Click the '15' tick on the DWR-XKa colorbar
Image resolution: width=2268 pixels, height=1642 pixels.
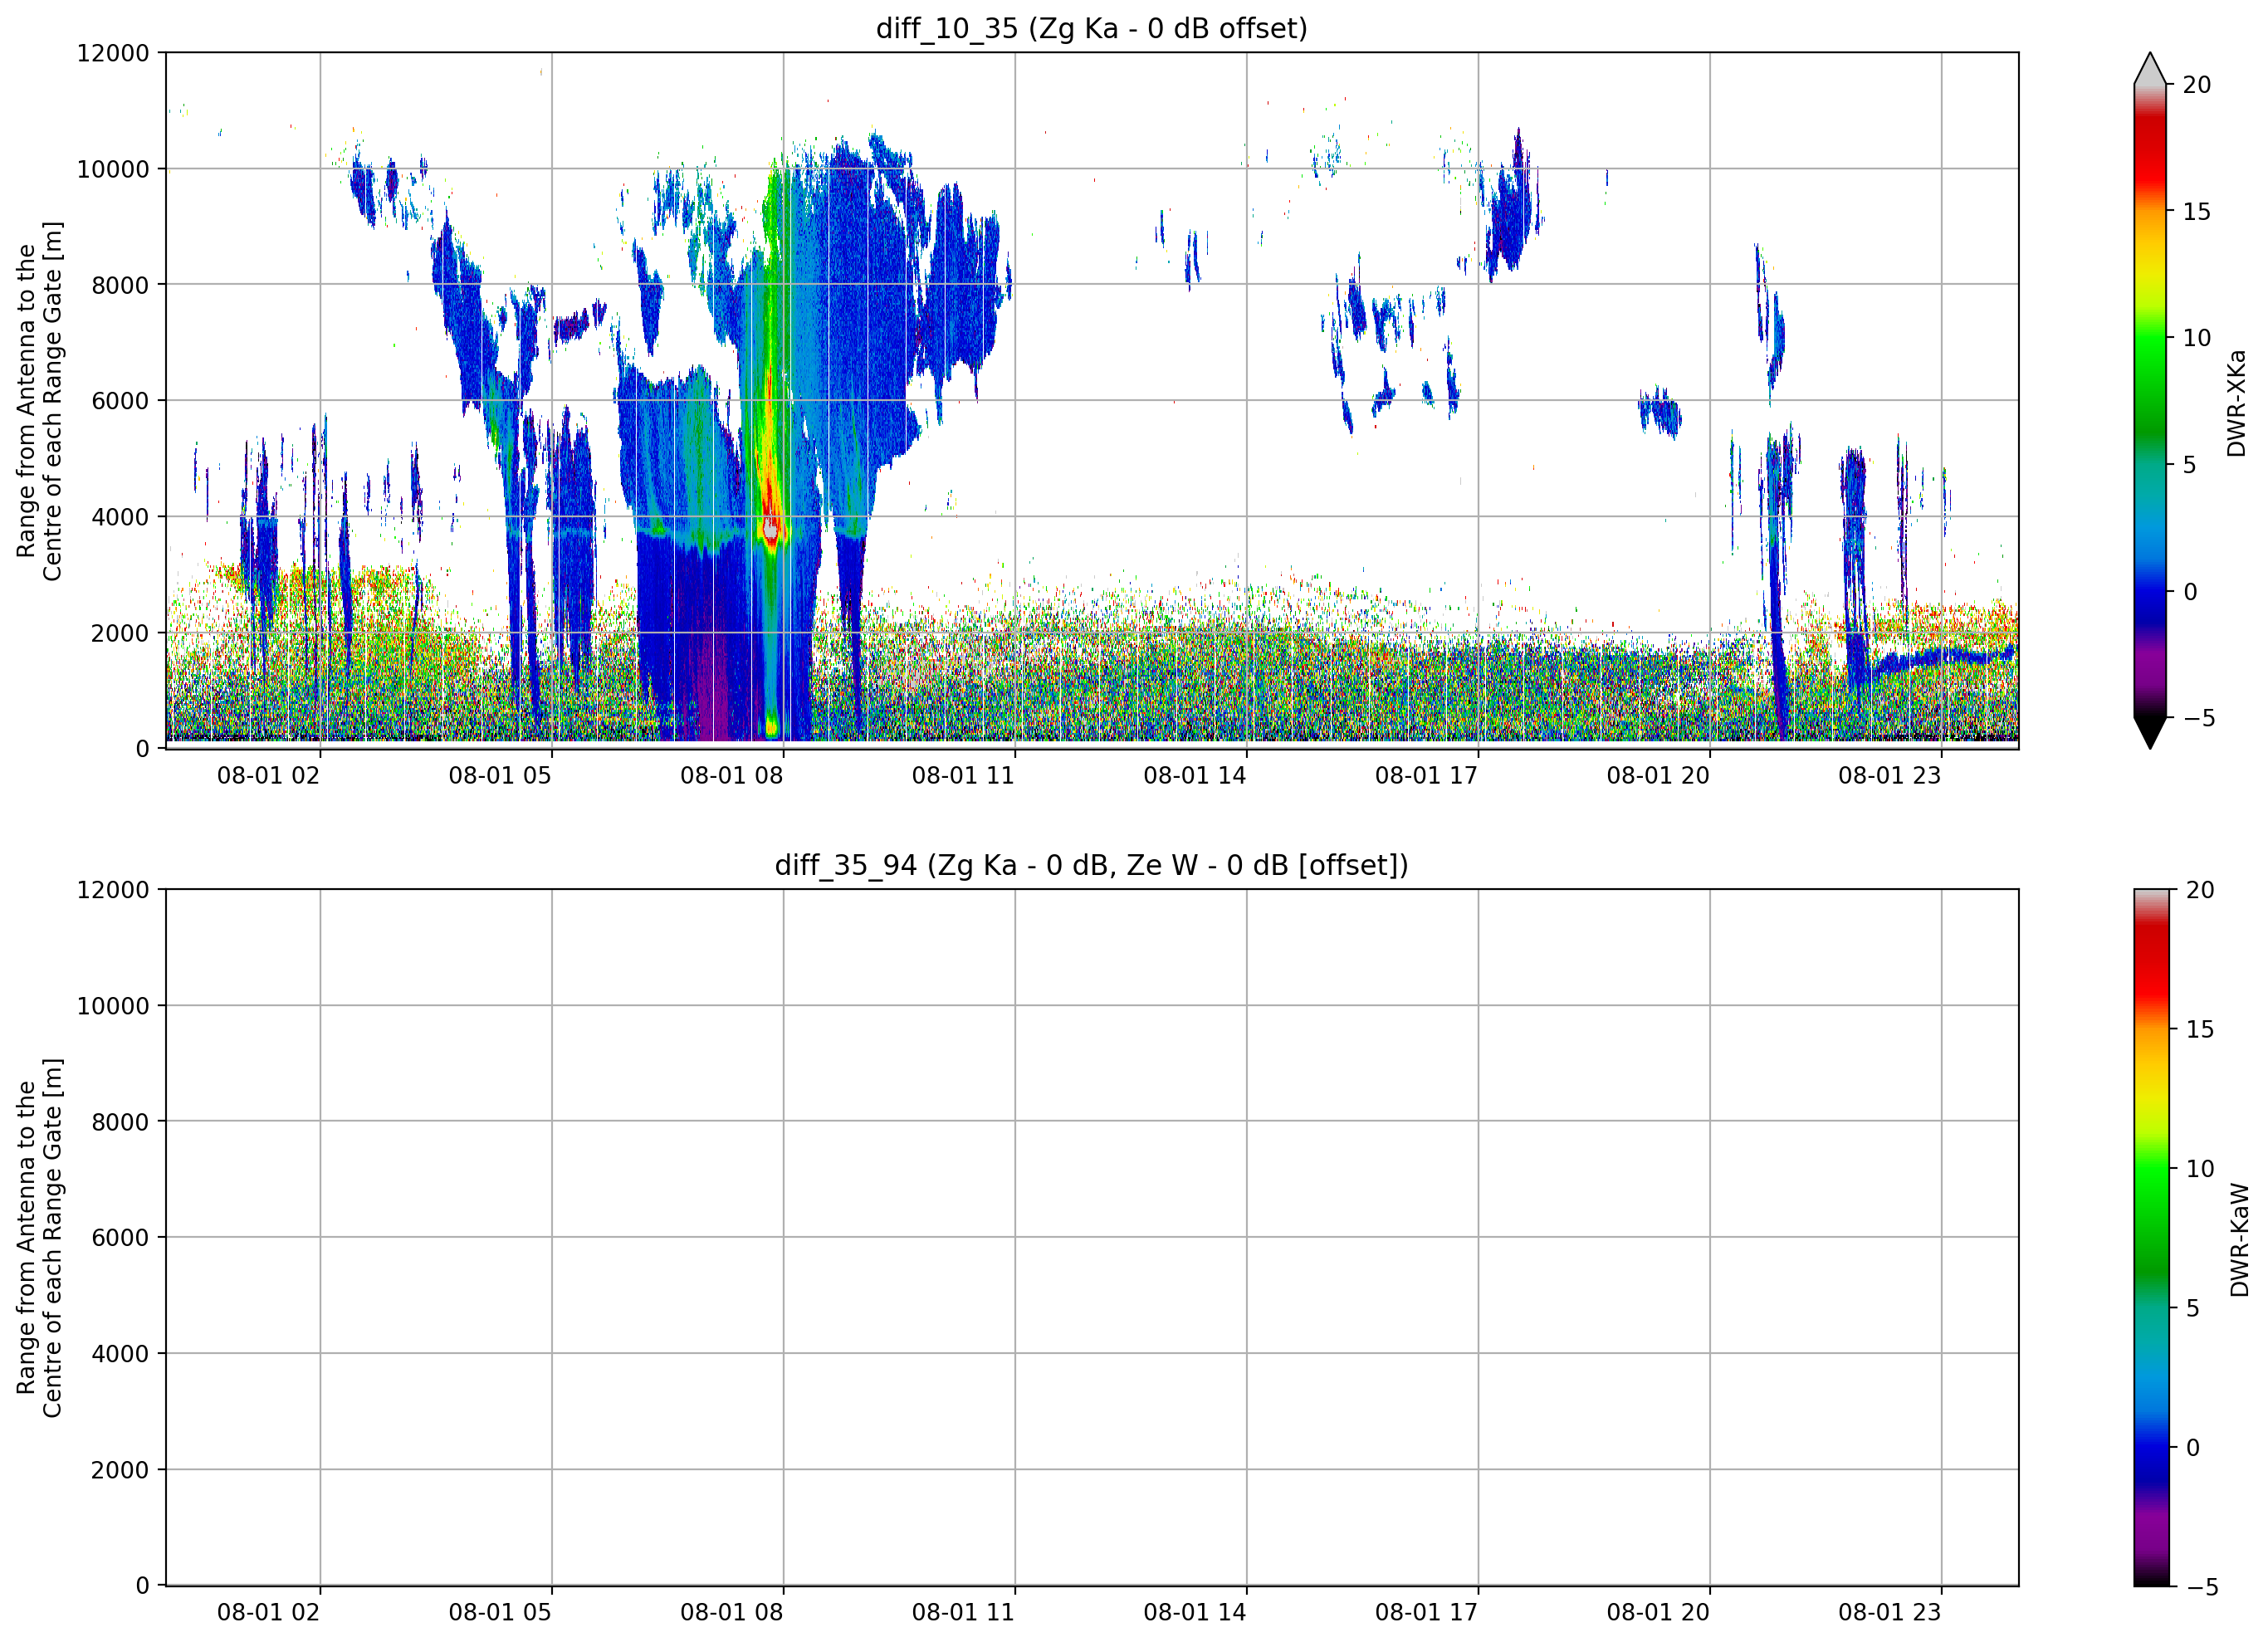tap(2196, 212)
